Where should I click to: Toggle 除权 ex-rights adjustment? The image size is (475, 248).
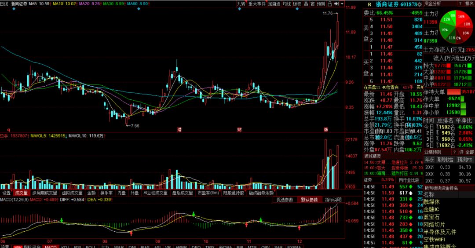pyautogui.click(x=297, y=4)
